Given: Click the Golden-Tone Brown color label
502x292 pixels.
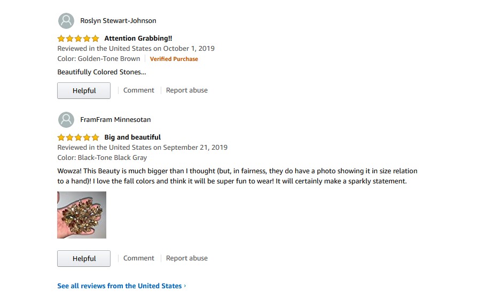Looking at the screenshot, I should coord(99,59).
